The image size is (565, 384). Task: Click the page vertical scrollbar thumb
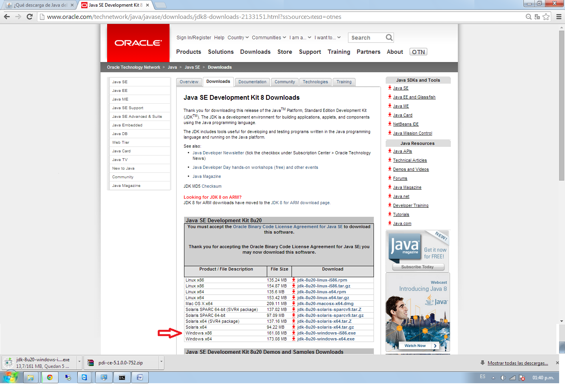click(561, 106)
